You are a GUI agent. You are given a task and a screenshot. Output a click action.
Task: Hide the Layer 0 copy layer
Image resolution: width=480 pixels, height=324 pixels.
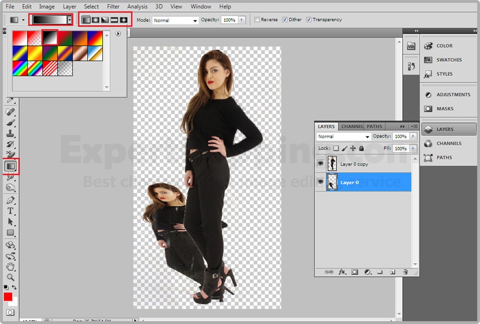321,164
